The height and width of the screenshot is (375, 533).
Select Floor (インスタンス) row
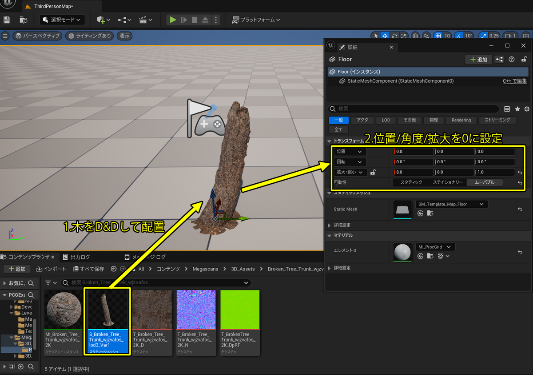point(428,72)
